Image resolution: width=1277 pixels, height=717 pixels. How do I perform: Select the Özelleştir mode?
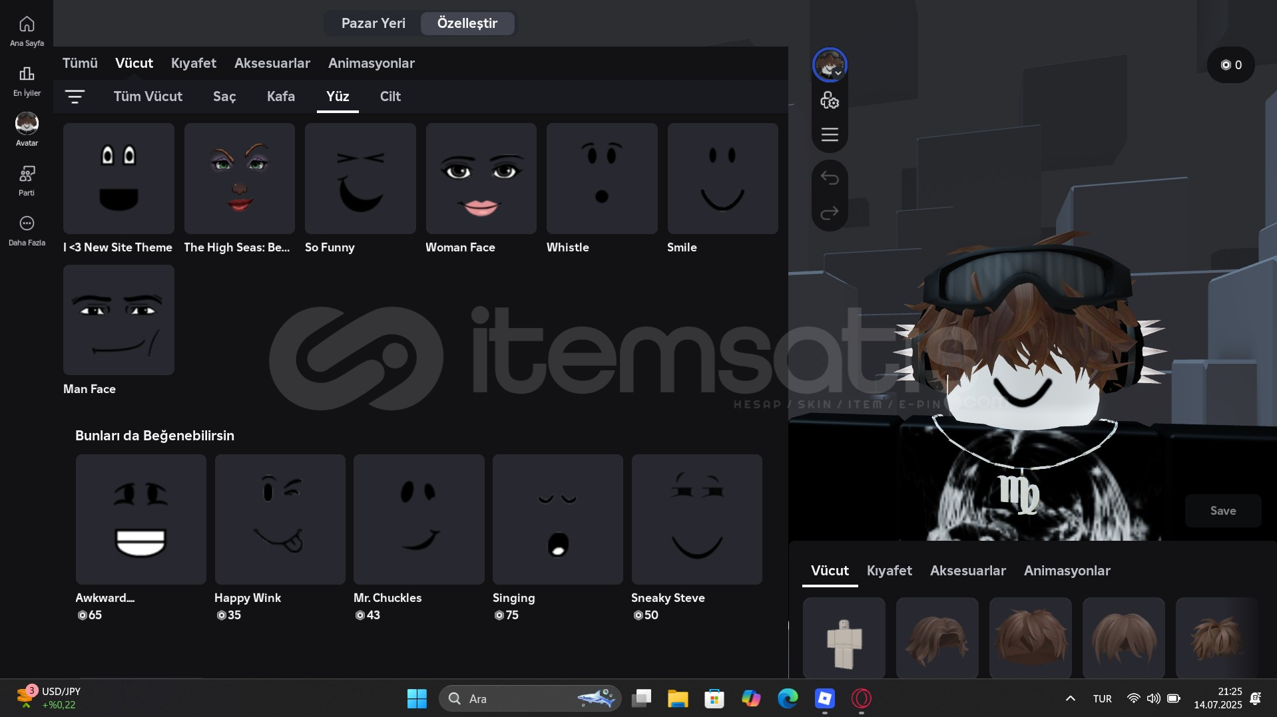click(x=467, y=23)
